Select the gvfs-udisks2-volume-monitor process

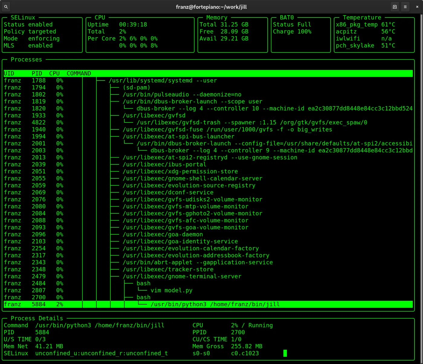click(x=208, y=199)
